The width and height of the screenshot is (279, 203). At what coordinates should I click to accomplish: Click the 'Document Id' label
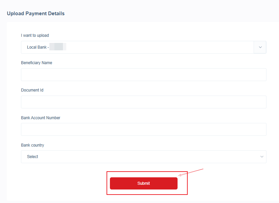pos(32,90)
